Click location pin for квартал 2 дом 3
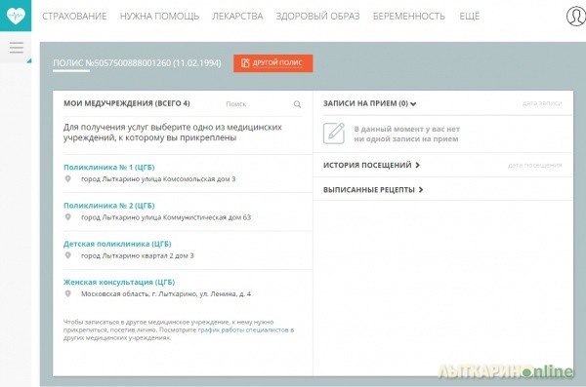 67,255
